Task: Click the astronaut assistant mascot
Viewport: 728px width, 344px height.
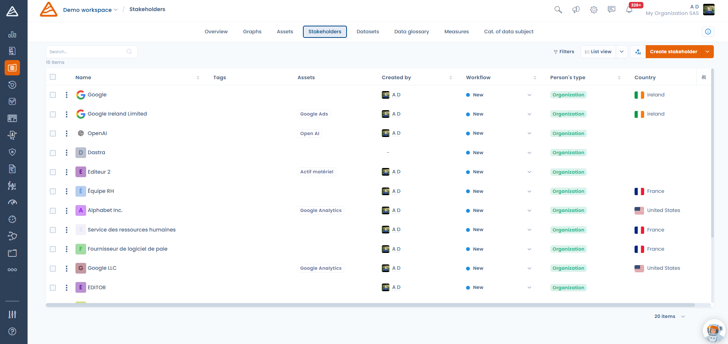Action: (713, 331)
